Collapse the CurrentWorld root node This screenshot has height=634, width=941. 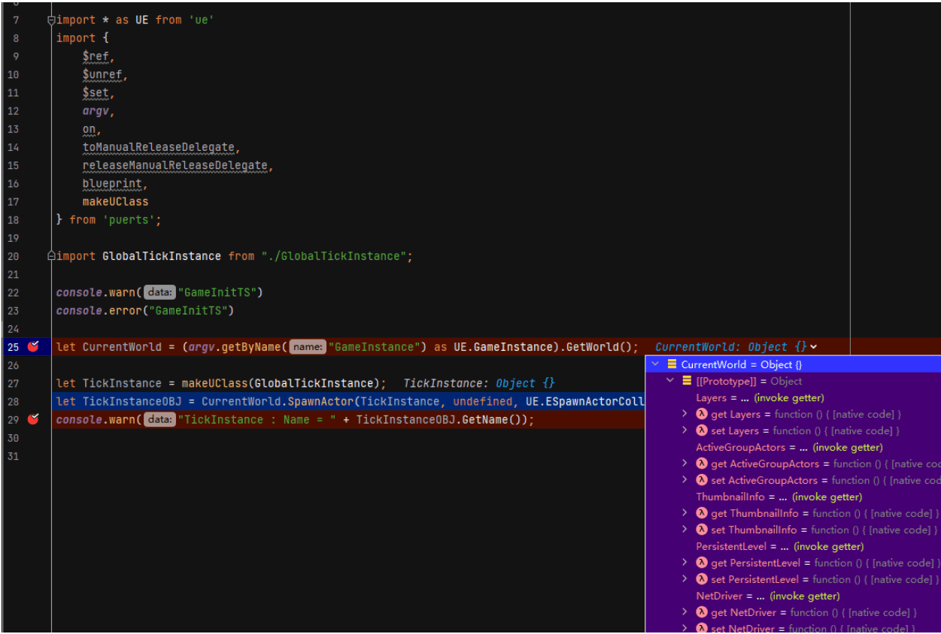pyautogui.click(x=655, y=364)
